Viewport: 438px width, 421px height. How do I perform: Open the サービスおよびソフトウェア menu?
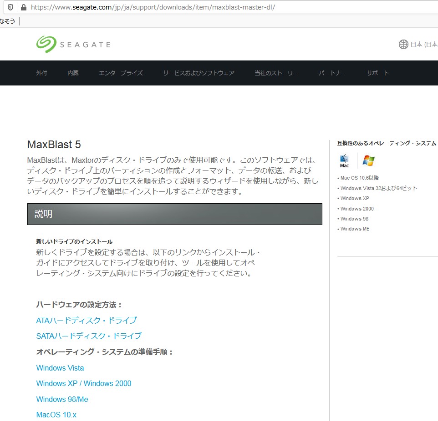199,73
